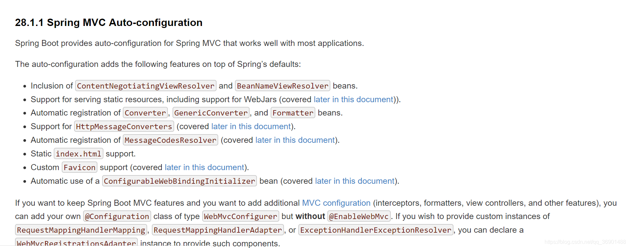Click the index.html code label
Viewport: 629px width, 248px height.
(78, 154)
